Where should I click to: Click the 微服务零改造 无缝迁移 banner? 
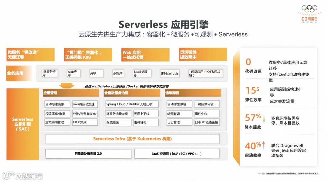pyautogui.click(x=31, y=55)
